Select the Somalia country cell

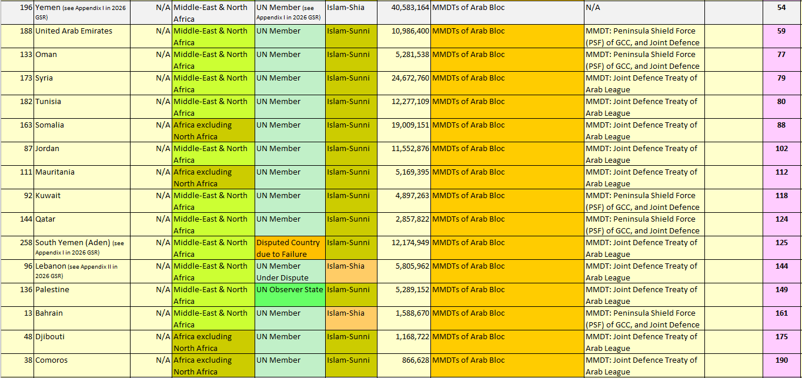click(x=82, y=131)
